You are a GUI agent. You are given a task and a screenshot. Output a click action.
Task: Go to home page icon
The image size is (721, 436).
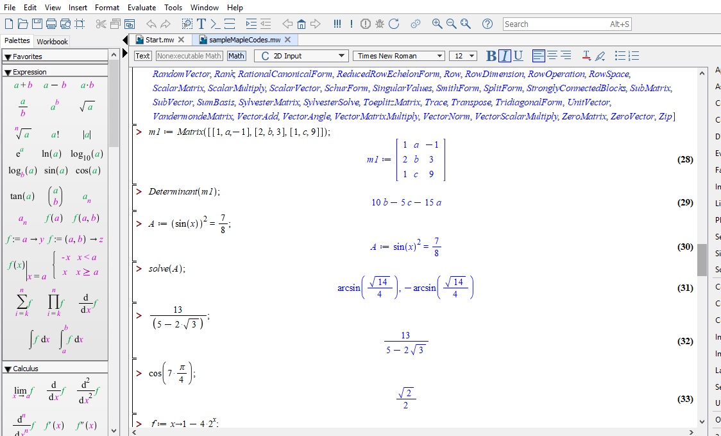(x=301, y=24)
